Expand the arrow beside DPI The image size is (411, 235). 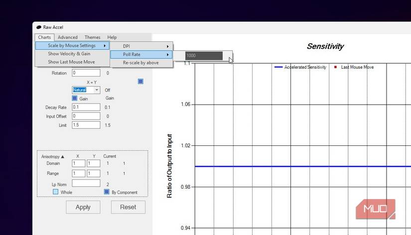pyautogui.click(x=168, y=46)
